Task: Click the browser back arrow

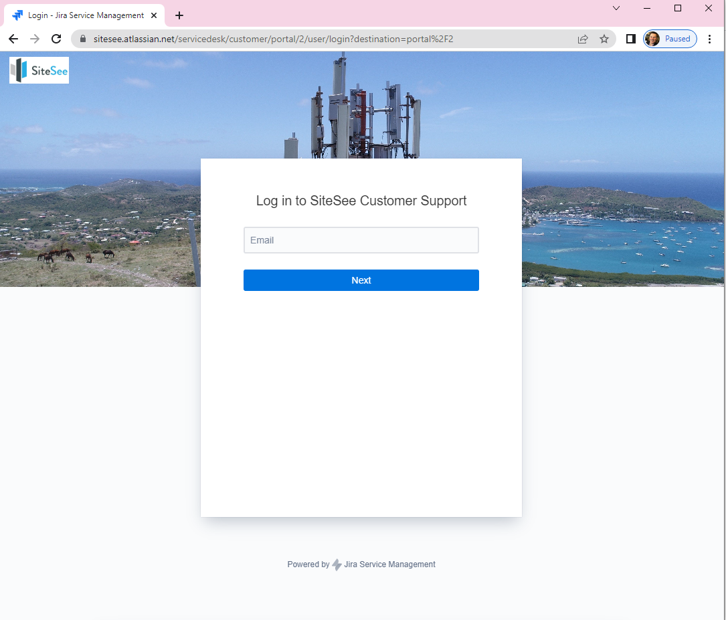Action: point(13,39)
